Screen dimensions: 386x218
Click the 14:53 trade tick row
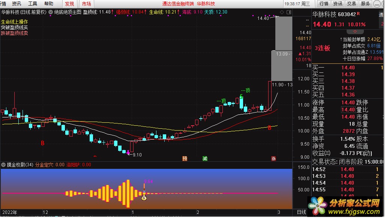[x=348, y=176]
